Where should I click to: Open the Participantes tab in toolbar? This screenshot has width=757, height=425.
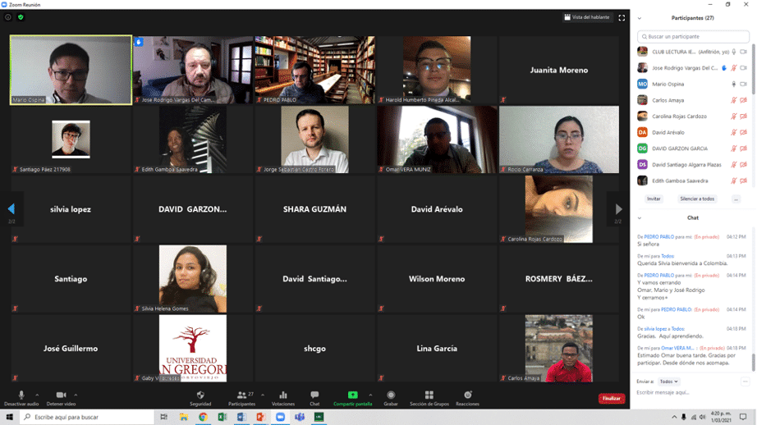[x=241, y=398]
